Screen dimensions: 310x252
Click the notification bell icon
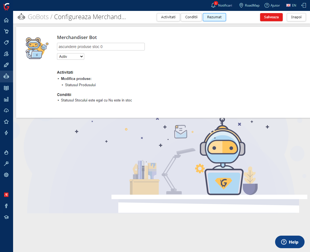(213, 5)
